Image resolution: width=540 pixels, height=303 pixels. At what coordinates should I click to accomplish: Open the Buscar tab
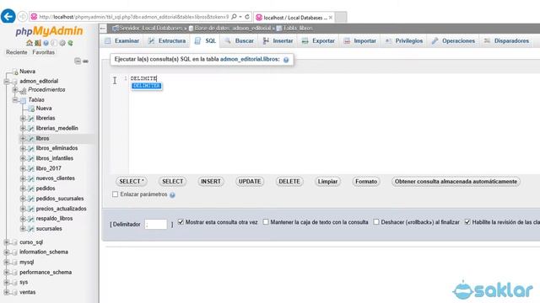[240, 41]
